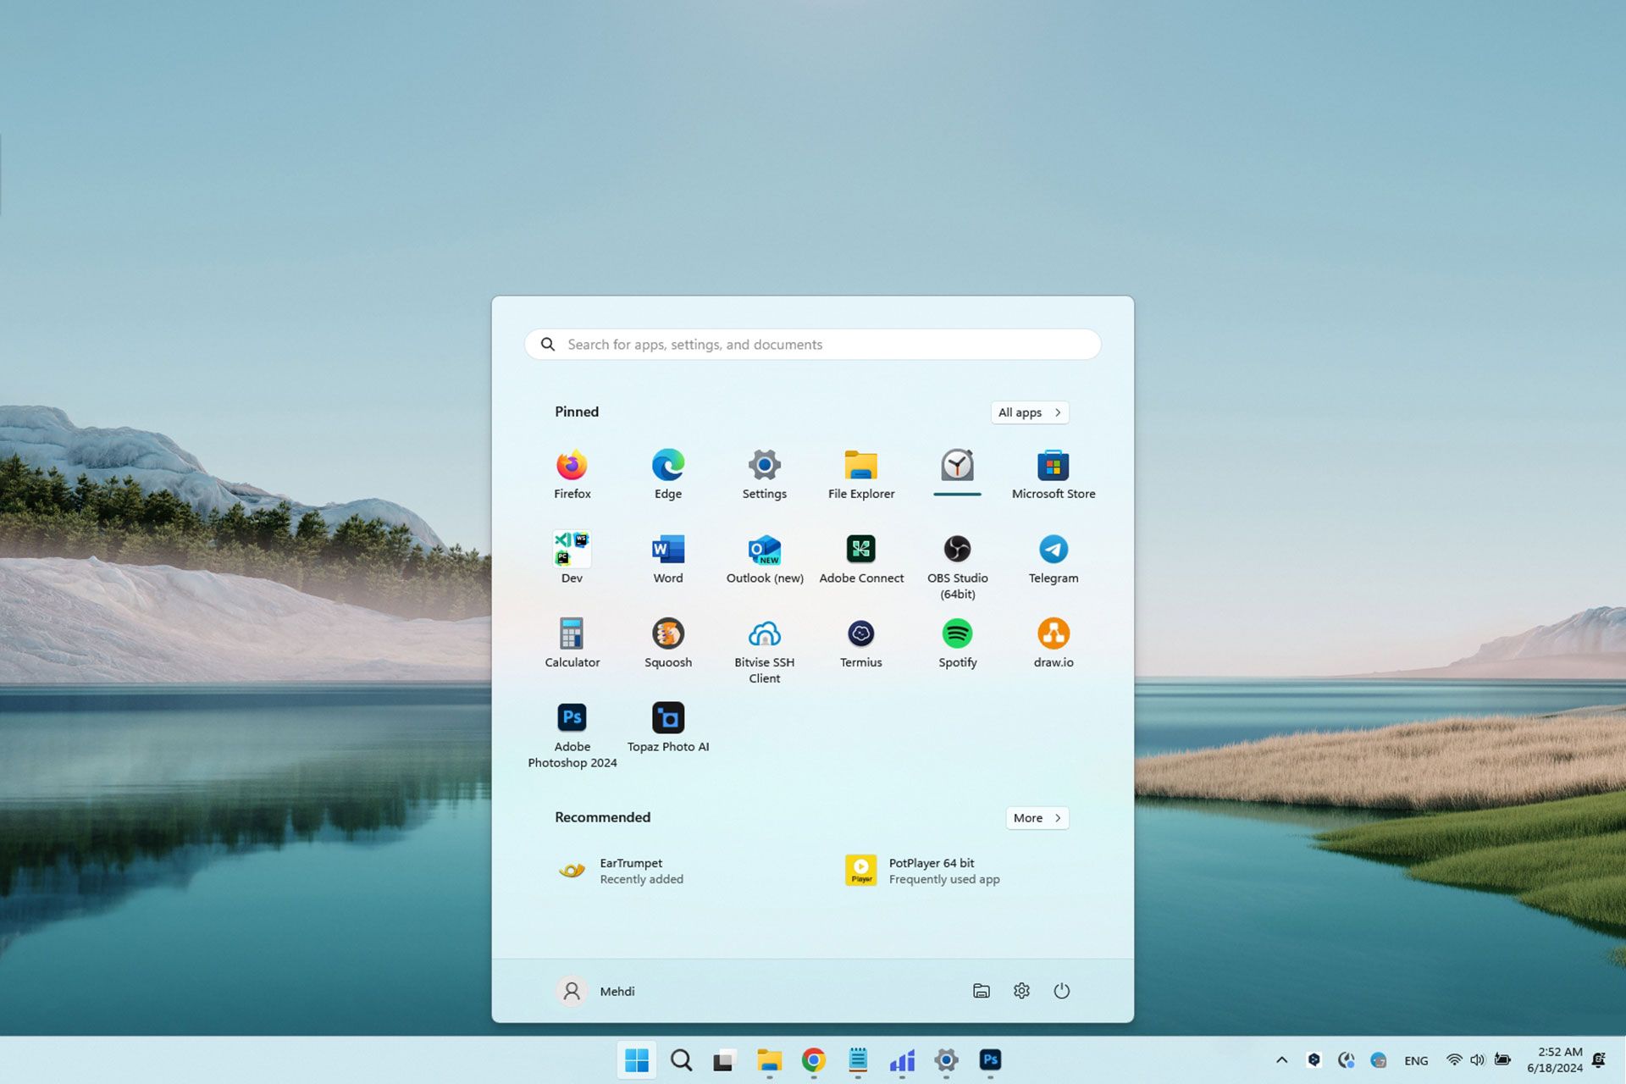1626x1084 pixels.
Task: Click All apps button
Action: [x=1028, y=412]
